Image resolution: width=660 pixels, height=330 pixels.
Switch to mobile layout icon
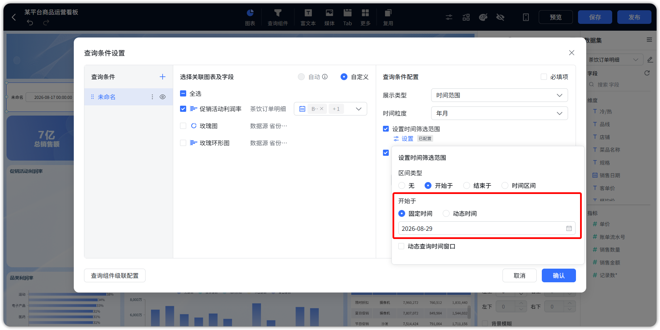click(526, 17)
